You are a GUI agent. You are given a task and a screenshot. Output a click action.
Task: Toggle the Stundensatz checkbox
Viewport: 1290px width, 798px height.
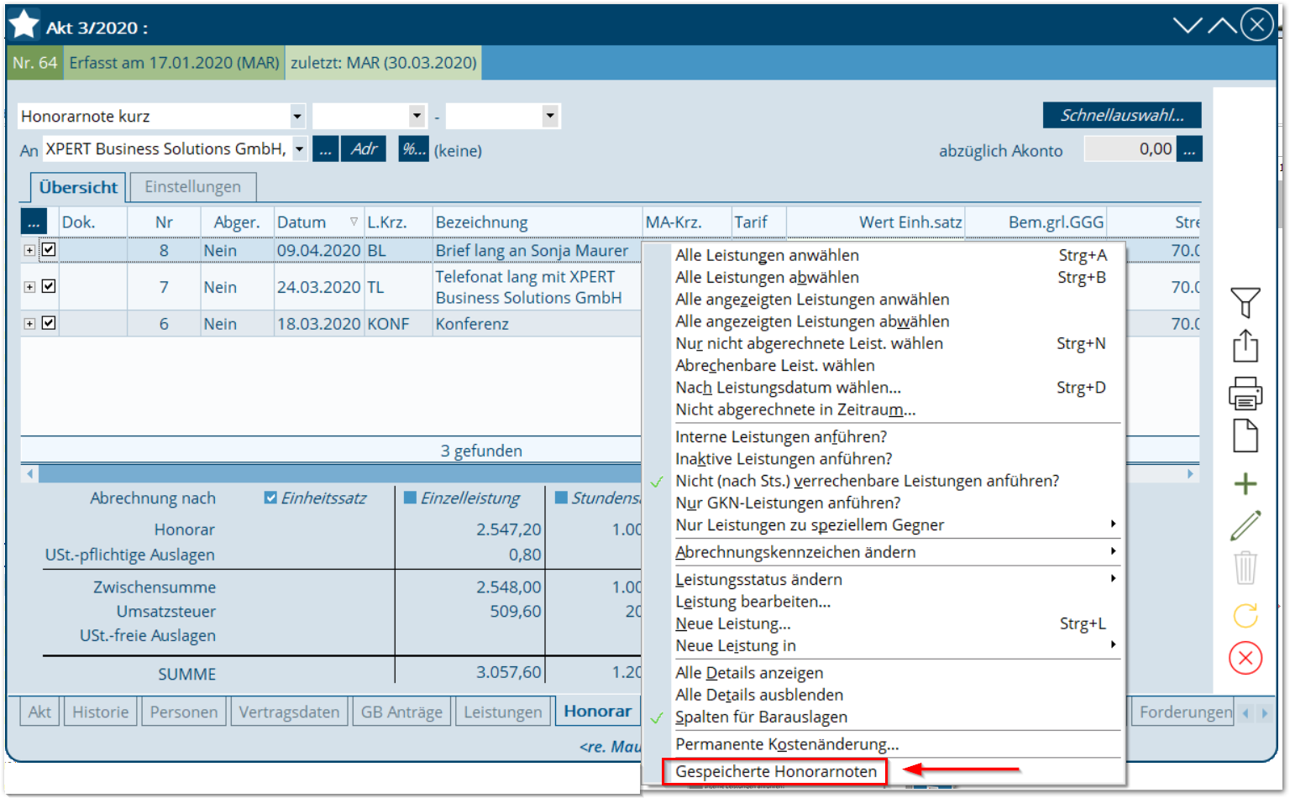(561, 498)
